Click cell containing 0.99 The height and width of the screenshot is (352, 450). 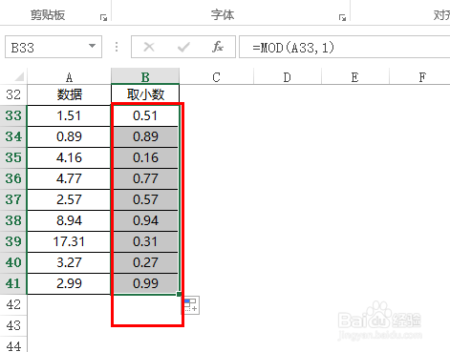145,283
